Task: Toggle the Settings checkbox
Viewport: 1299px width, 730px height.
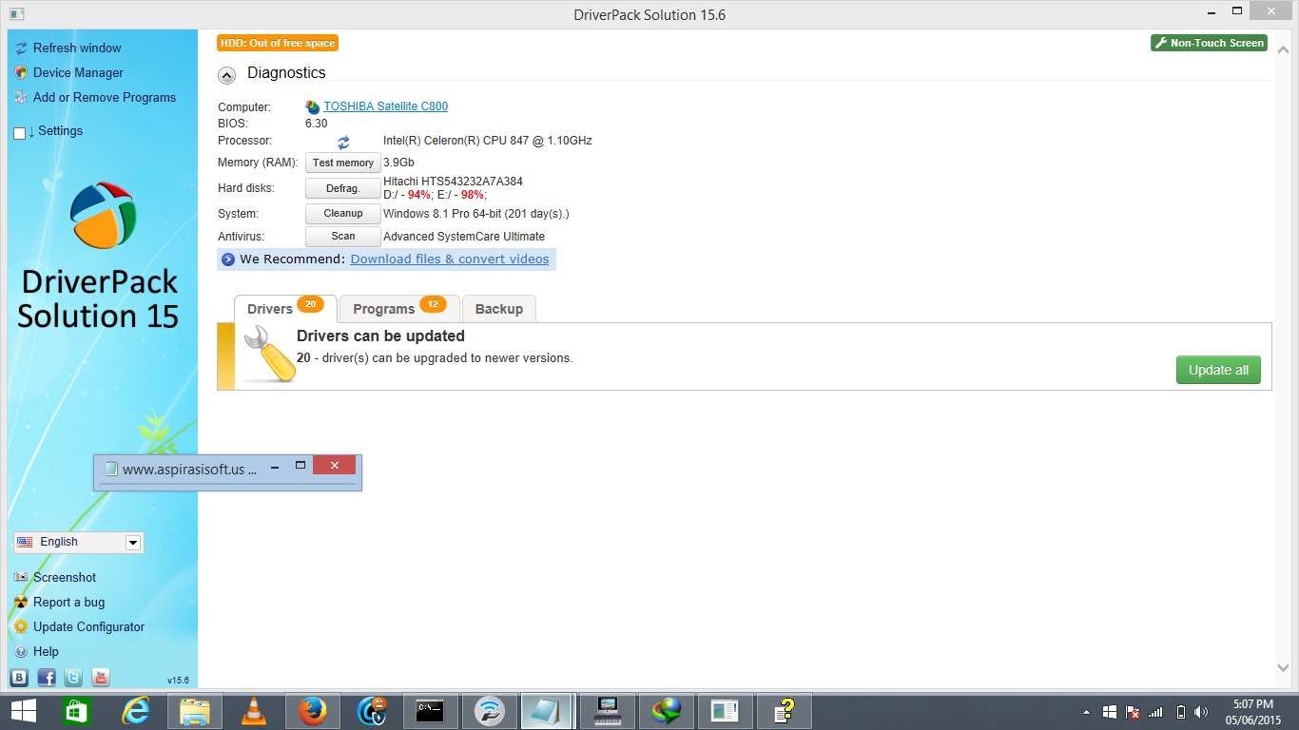Action: [19, 133]
